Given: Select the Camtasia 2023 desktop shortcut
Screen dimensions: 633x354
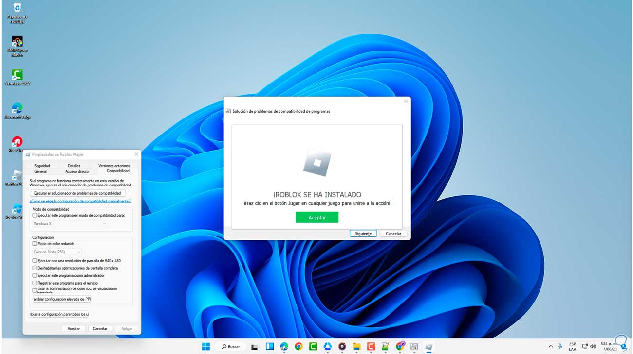Looking at the screenshot, I should (17, 78).
